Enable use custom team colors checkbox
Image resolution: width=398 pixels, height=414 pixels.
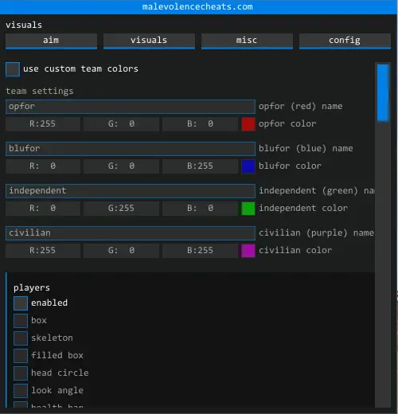coord(13,69)
